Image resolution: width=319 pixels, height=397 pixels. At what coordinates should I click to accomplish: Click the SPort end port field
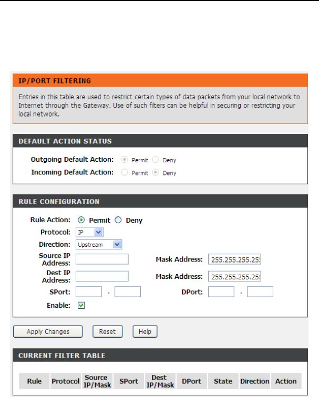[x=128, y=291]
